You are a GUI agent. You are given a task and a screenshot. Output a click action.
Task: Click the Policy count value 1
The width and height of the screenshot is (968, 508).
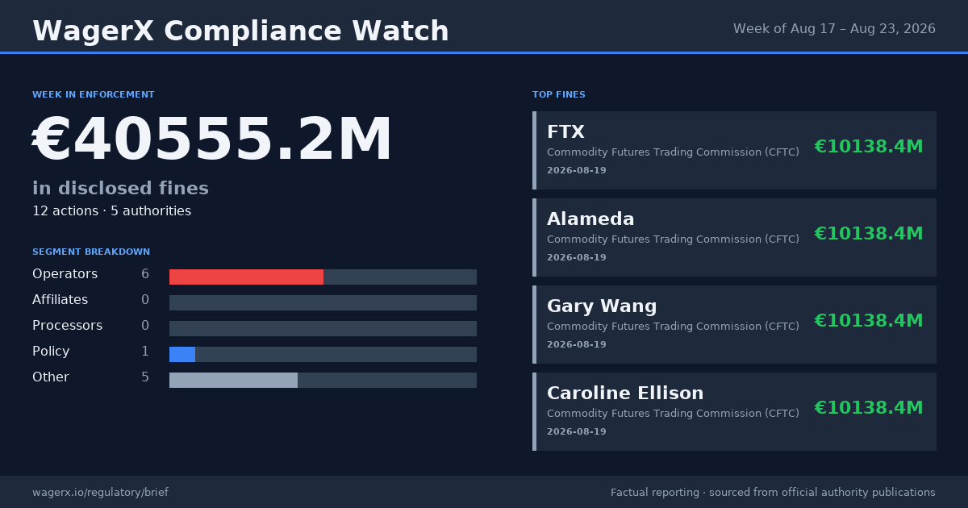pos(145,352)
